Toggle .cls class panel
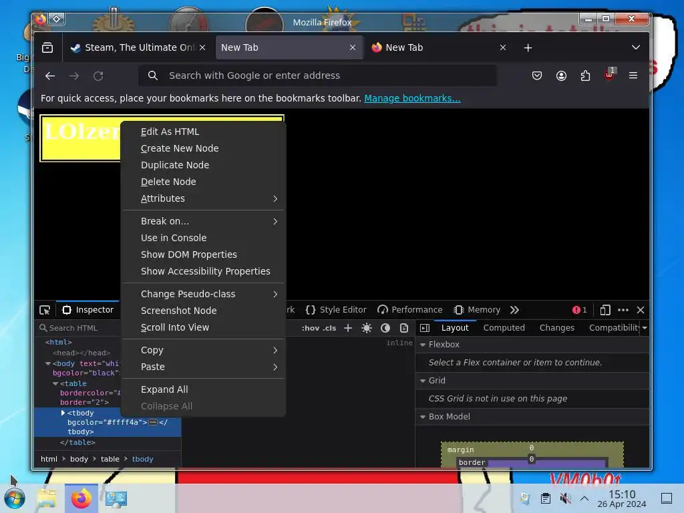Screen dimensions: 684x513 coord(329,328)
